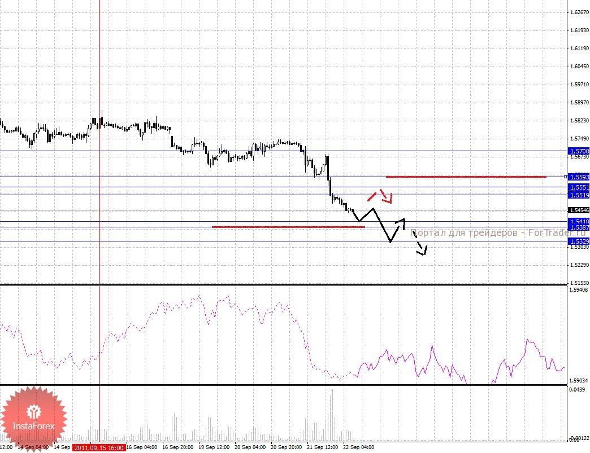This screenshot has height=453, width=590.
Task: Click the small square handle at 1.5593 line
Action: 566,177
